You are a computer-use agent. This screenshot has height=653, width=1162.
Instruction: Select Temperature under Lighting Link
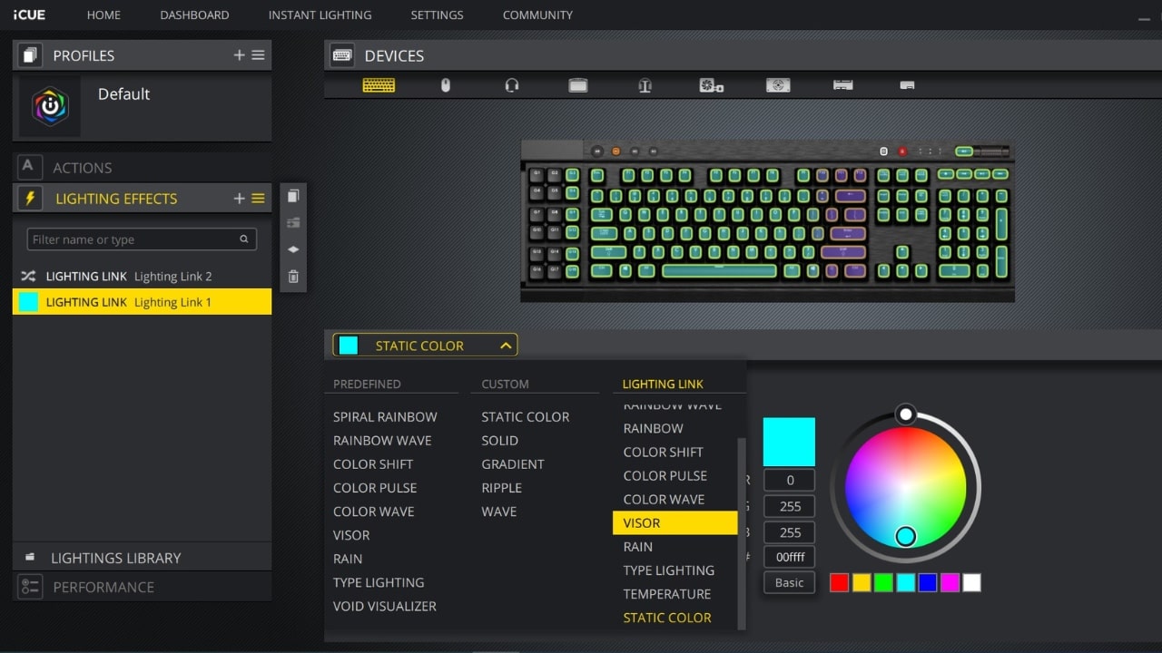click(667, 594)
